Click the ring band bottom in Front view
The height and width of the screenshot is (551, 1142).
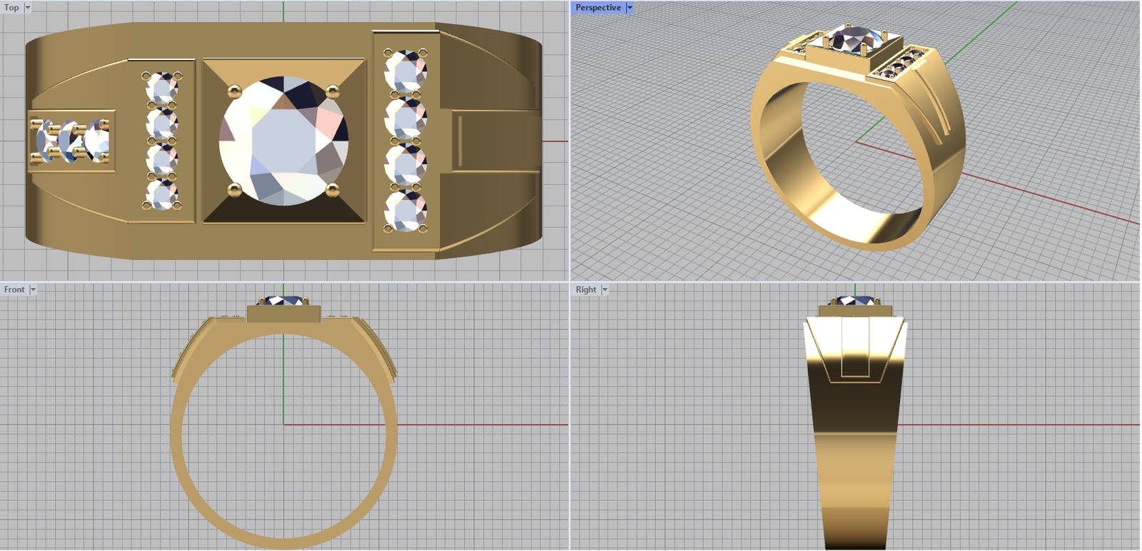[283, 542]
